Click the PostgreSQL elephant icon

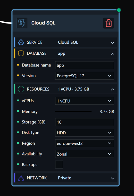[22, 23]
